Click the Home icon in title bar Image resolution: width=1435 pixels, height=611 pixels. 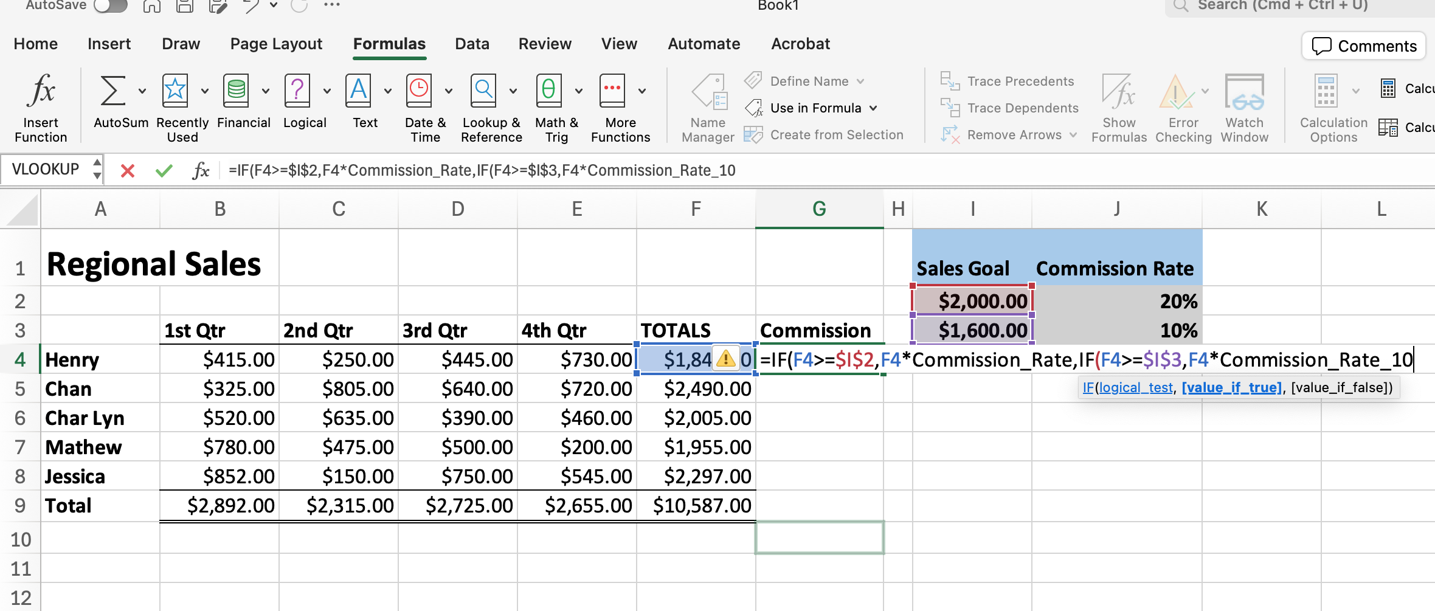click(x=152, y=6)
